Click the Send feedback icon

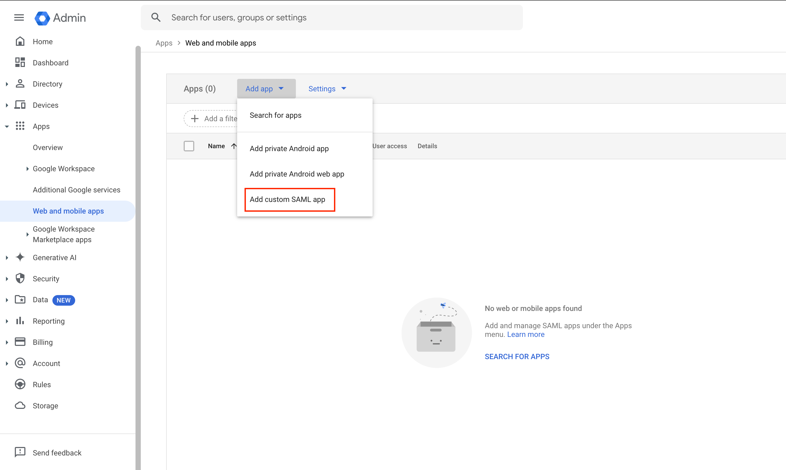(20, 452)
